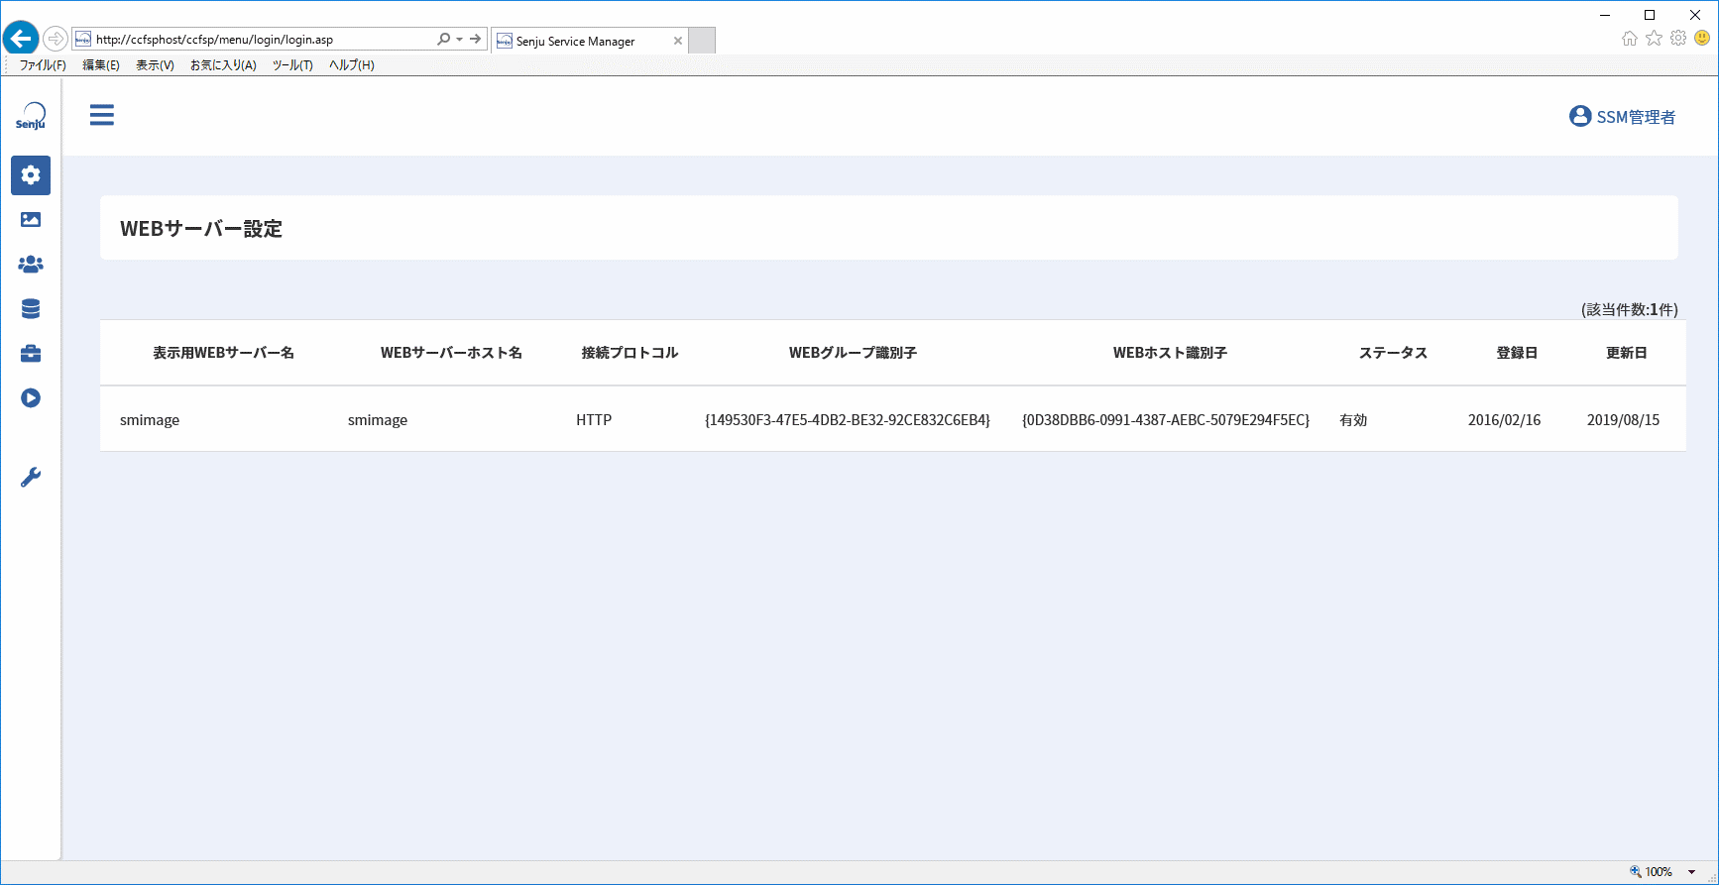This screenshot has height=885, width=1719.
Task: Open the ヘルプ(H) menu
Action: (352, 65)
